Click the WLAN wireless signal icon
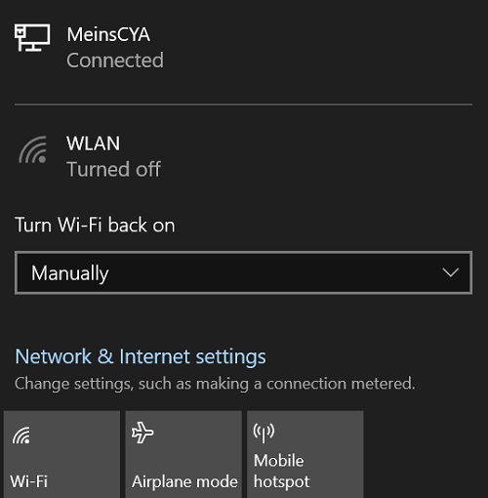This screenshot has width=488, height=498. pyautogui.click(x=32, y=149)
